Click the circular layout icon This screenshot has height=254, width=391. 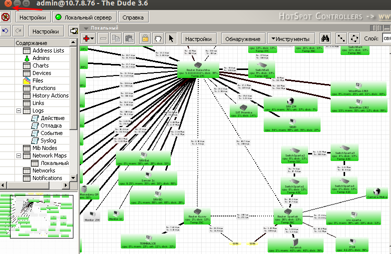tap(354, 38)
